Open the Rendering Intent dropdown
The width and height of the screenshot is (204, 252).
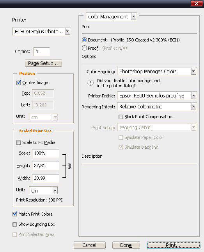[x=157, y=106]
